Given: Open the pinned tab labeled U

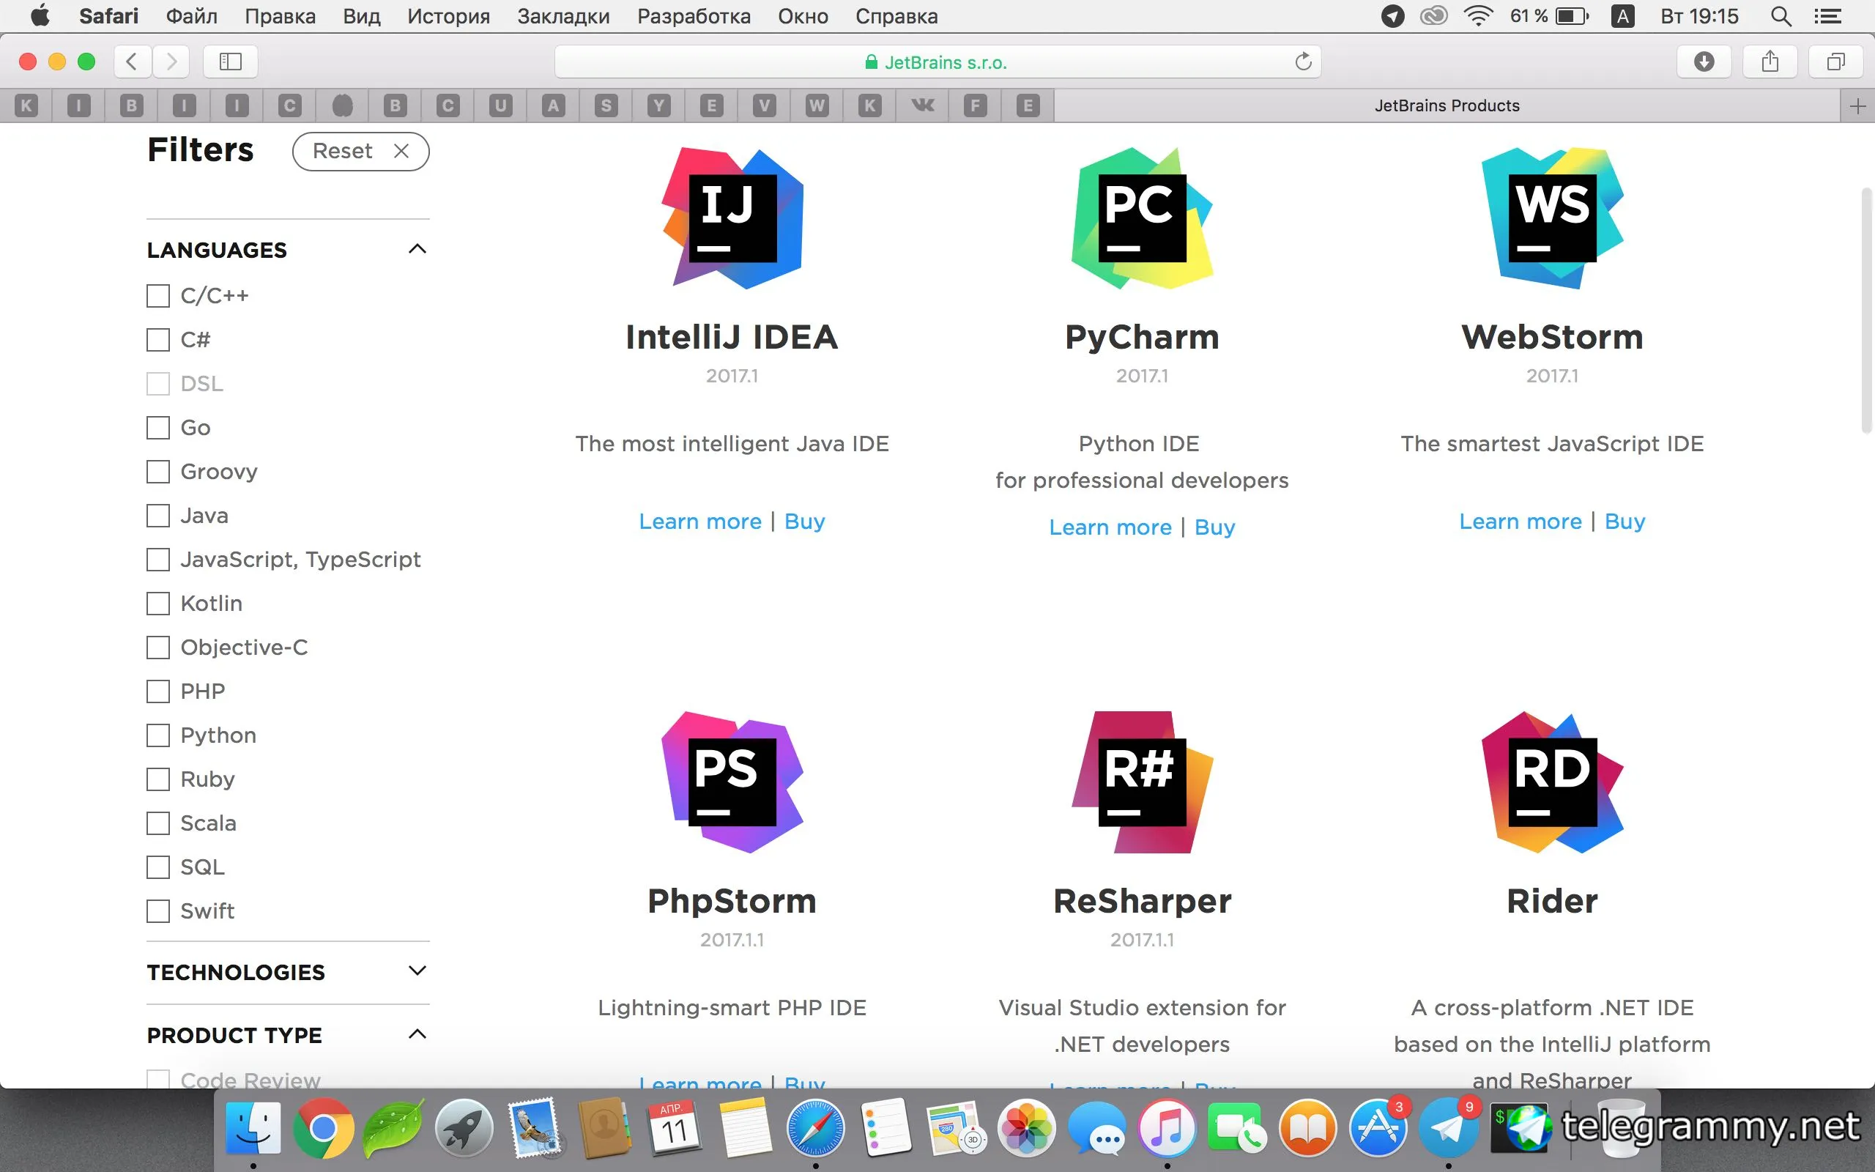Looking at the screenshot, I should click(500, 105).
